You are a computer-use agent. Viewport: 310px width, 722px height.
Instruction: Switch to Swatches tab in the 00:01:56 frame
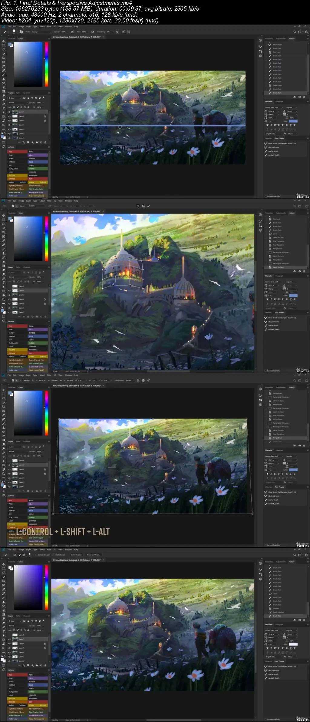point(12,39)
